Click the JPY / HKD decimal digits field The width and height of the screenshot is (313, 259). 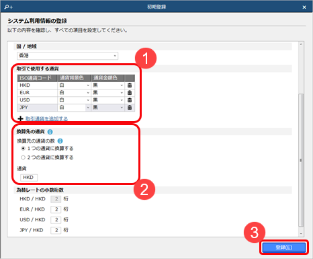coord(56,230)
